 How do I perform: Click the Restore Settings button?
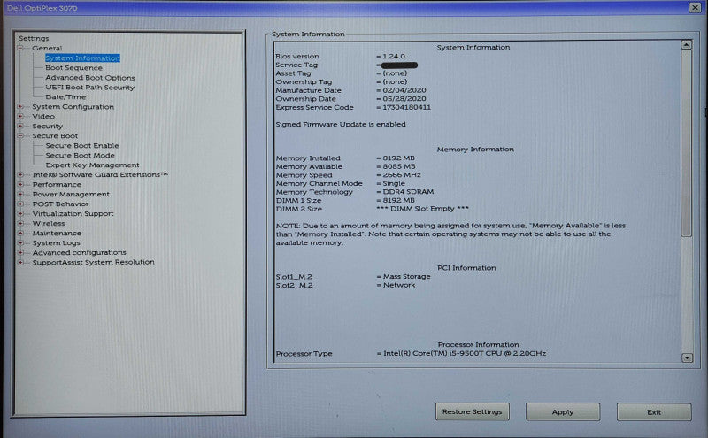click(473, 411)
